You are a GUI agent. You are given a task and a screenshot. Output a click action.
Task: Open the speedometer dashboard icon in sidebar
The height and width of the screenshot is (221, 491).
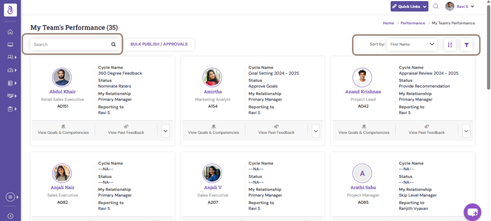(10, 70)
